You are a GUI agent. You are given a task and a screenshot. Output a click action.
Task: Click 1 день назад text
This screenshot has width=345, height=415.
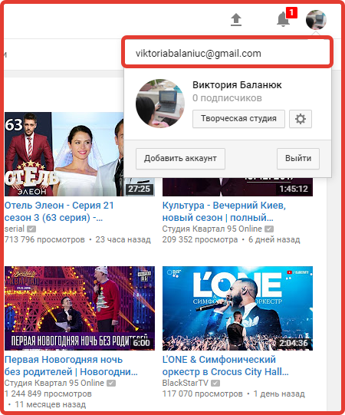[279, 394]
